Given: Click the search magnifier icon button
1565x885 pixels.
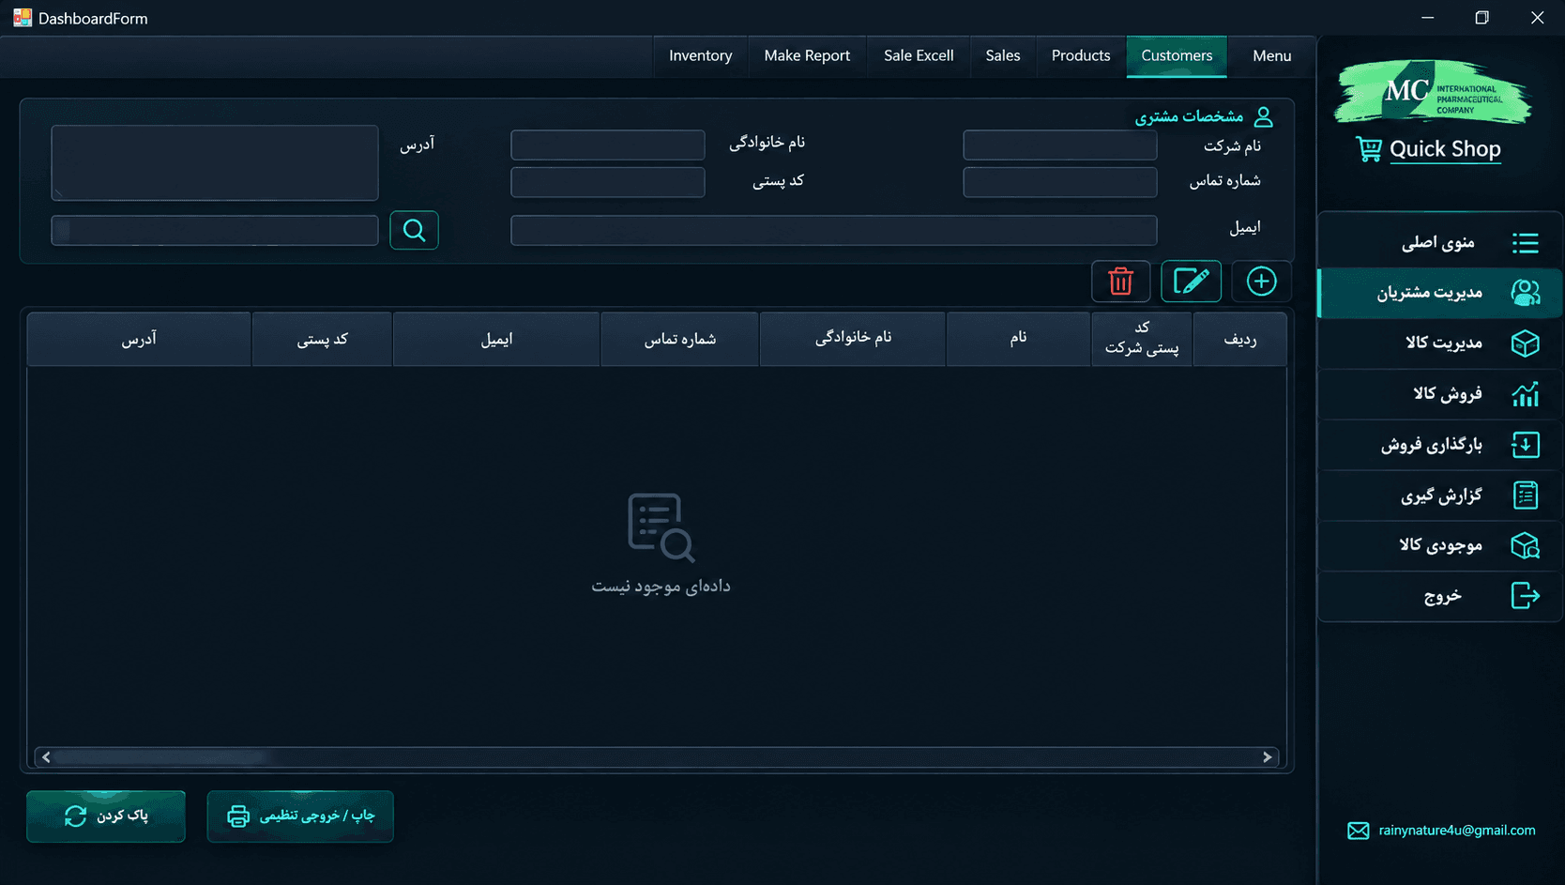Looking at the screenshot, I should point(414,230).
